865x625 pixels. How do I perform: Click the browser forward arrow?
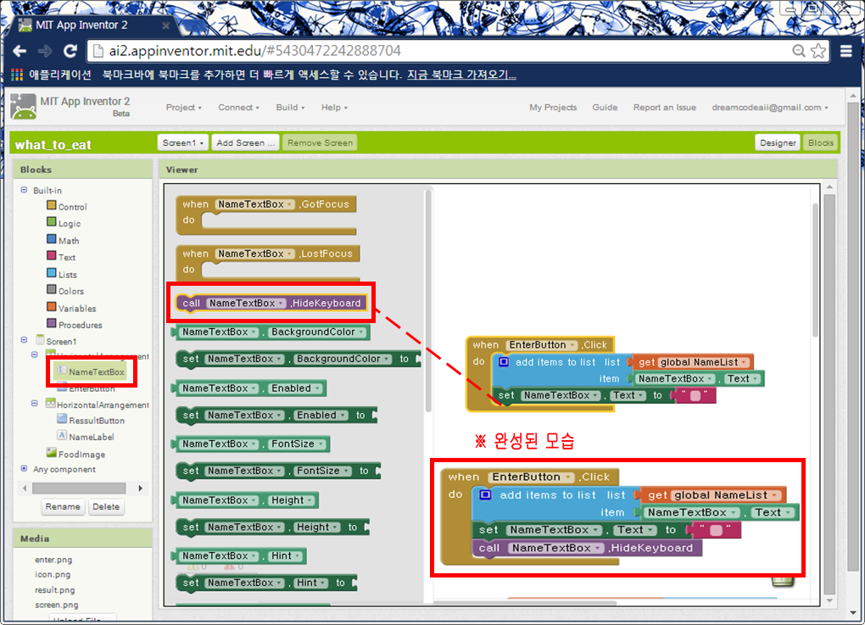pos(45,51)
